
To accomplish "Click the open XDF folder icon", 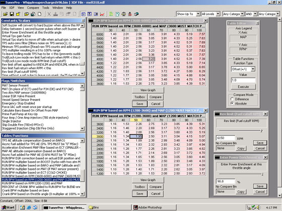I will (x=27, y=14).
